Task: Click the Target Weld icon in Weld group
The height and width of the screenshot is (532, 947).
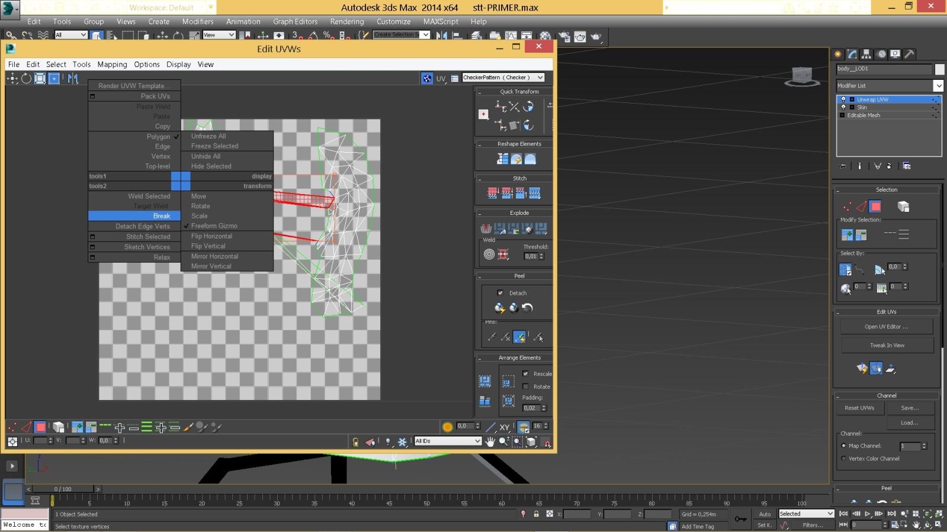Action: 489,254
